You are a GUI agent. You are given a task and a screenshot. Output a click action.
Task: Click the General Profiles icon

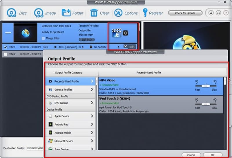click(x=50, y=89)
